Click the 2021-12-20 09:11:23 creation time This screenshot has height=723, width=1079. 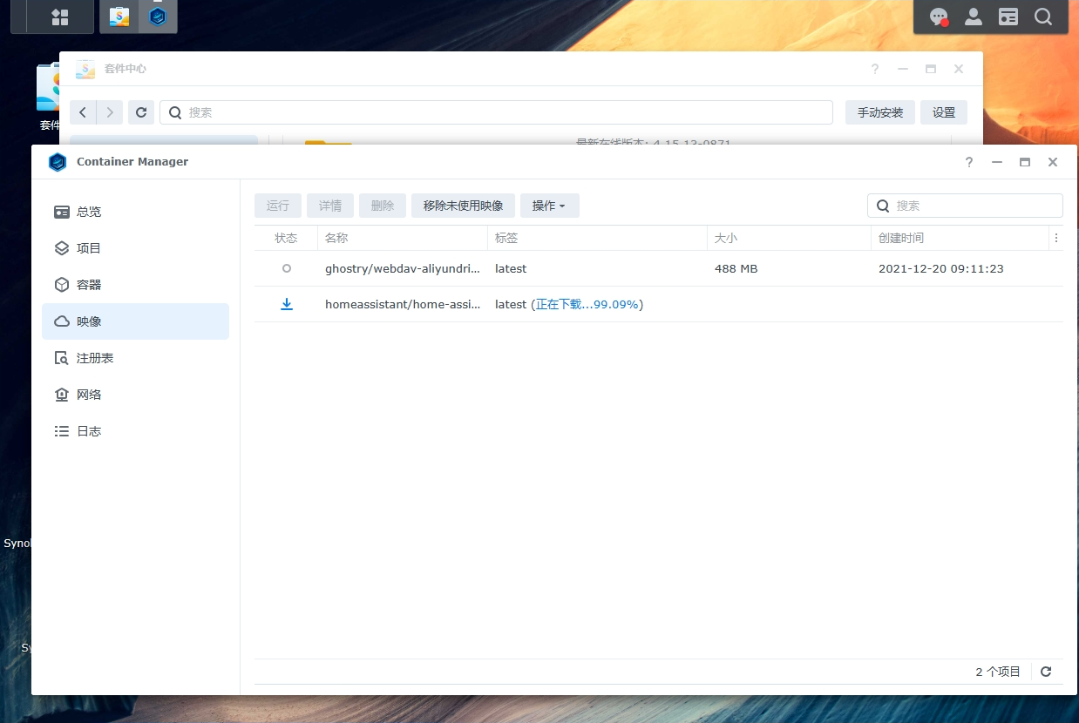[x=941, y=269]
